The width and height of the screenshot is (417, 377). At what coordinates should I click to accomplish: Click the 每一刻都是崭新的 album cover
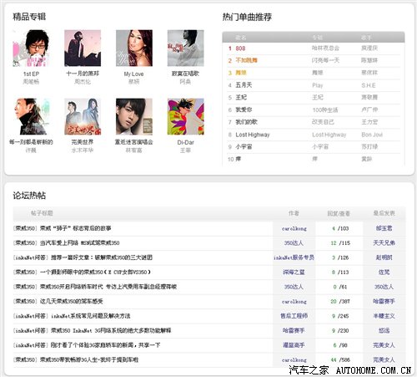point(31,116)
